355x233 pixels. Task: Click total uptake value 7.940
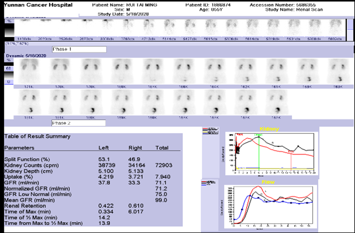[x=163, y=177]
